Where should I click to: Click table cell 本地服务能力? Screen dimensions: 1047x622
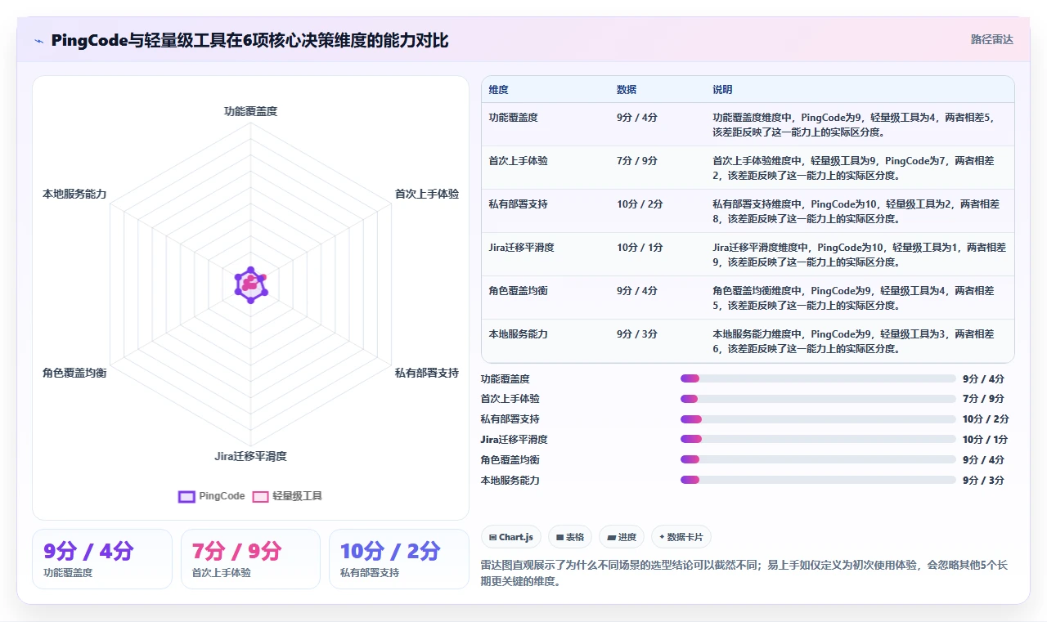point(519,334)
